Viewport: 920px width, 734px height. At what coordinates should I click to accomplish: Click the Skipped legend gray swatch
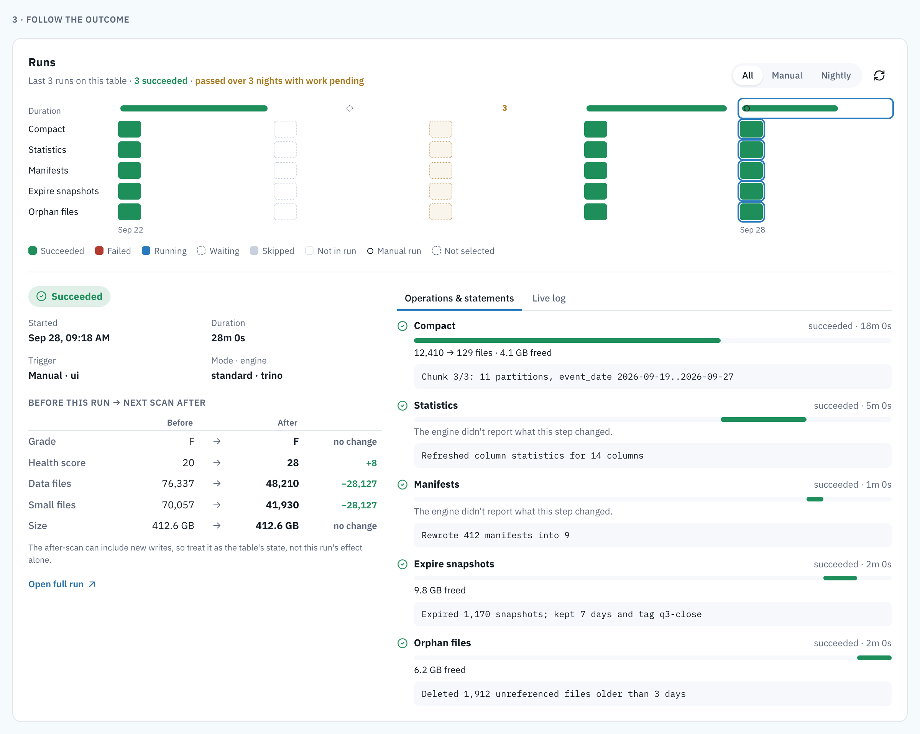coord(254,251)
